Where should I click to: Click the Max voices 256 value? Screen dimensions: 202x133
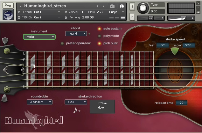click(100, 12)
